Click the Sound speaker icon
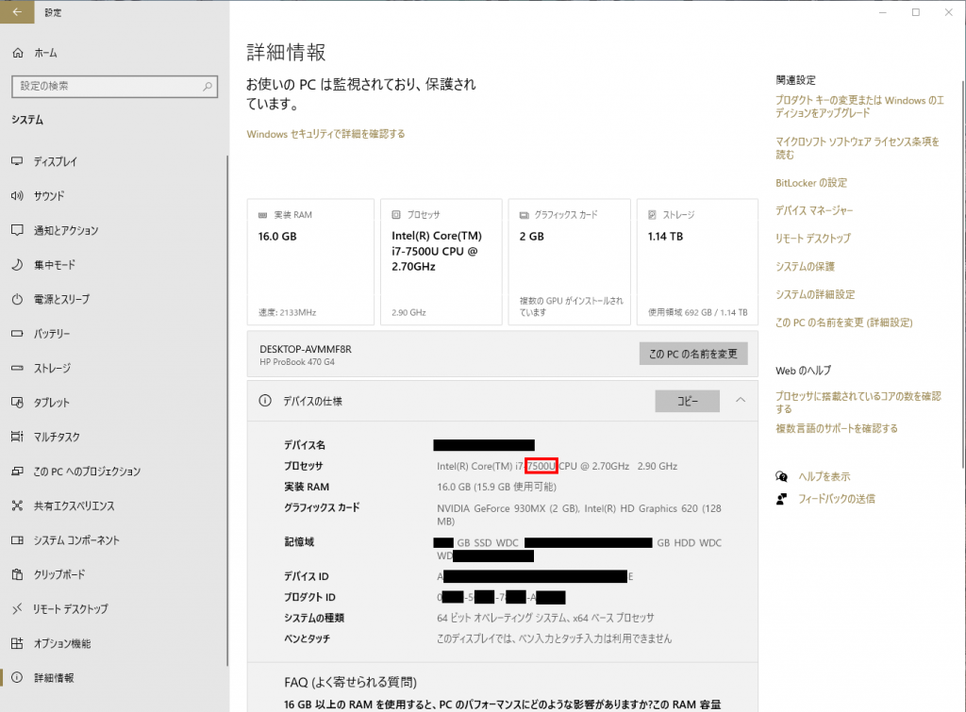Viewport: 966px width, 712px height. coord(17,196)
